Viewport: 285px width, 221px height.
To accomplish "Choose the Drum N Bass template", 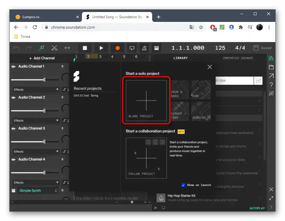I will 180,90.
